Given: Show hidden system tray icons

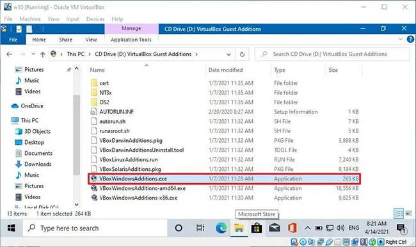Looking at the screenshot, I should point(307,228).
